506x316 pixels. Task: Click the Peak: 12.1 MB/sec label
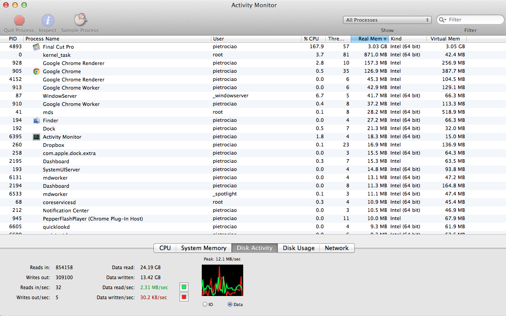pos(222,259)
